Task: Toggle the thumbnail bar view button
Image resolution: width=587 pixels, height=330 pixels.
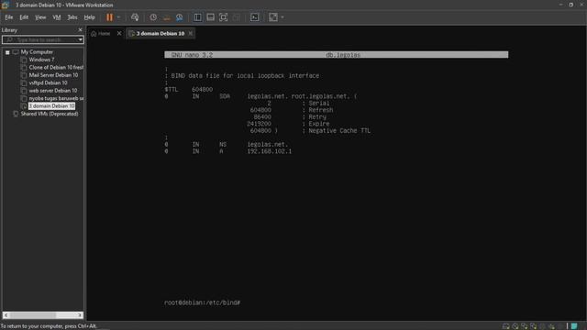Action: 210,17
